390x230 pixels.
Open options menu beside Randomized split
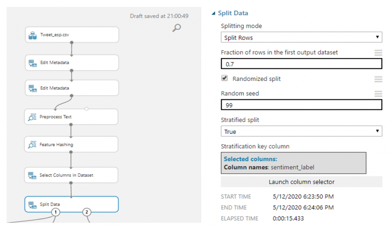[x=378, y=79]
